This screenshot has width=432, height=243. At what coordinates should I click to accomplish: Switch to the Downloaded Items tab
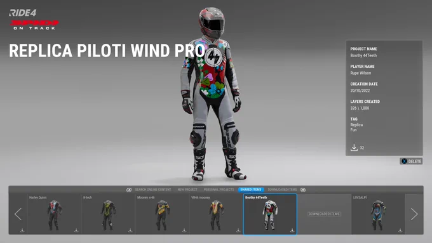click(x=282, y=190)
